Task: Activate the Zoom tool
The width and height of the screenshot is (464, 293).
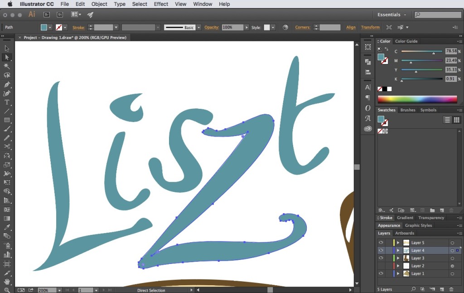Action: (7, 290)
